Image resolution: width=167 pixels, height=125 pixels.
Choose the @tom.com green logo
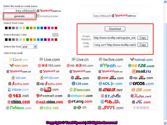tap(80, 90)
